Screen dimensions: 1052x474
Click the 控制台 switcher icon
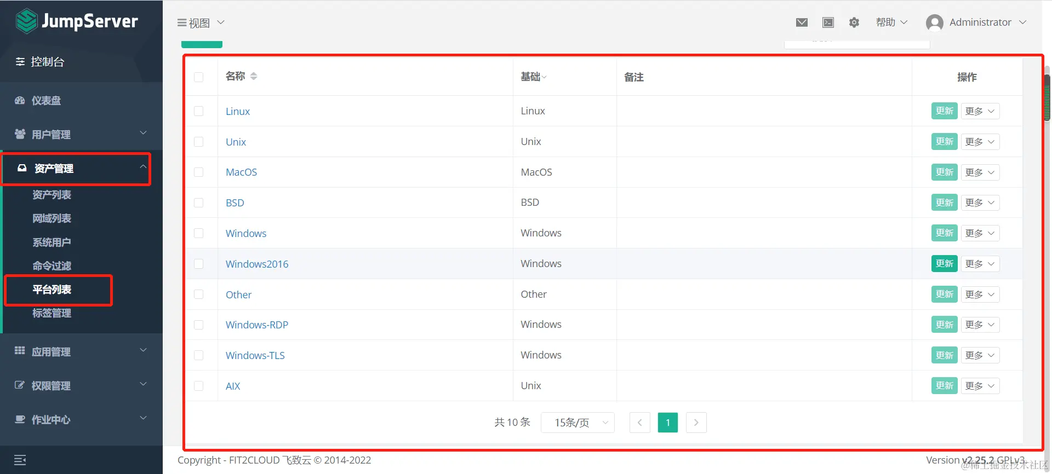click(20, 61)
